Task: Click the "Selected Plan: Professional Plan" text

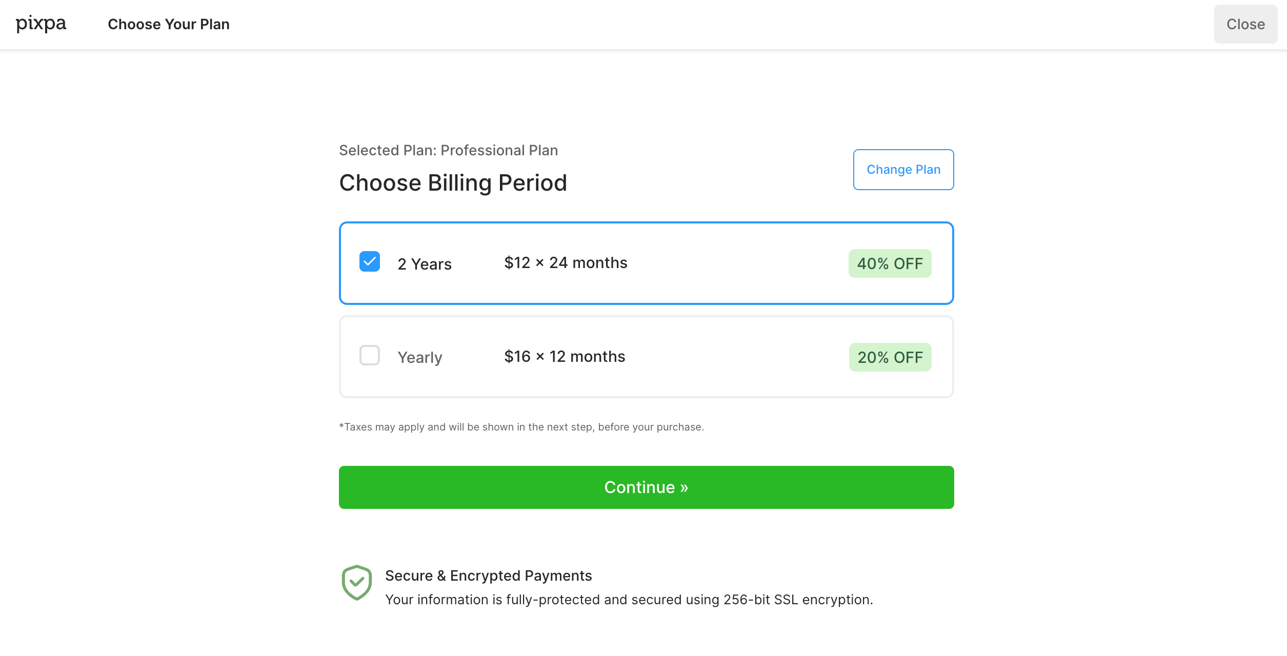Action: (448, 150)
